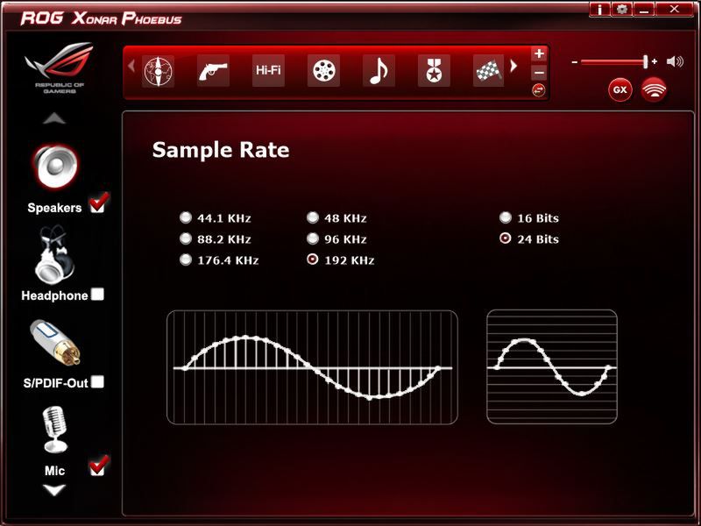
Task: Enable the Speakers checkbox
Action: click(x=97, y=205)
